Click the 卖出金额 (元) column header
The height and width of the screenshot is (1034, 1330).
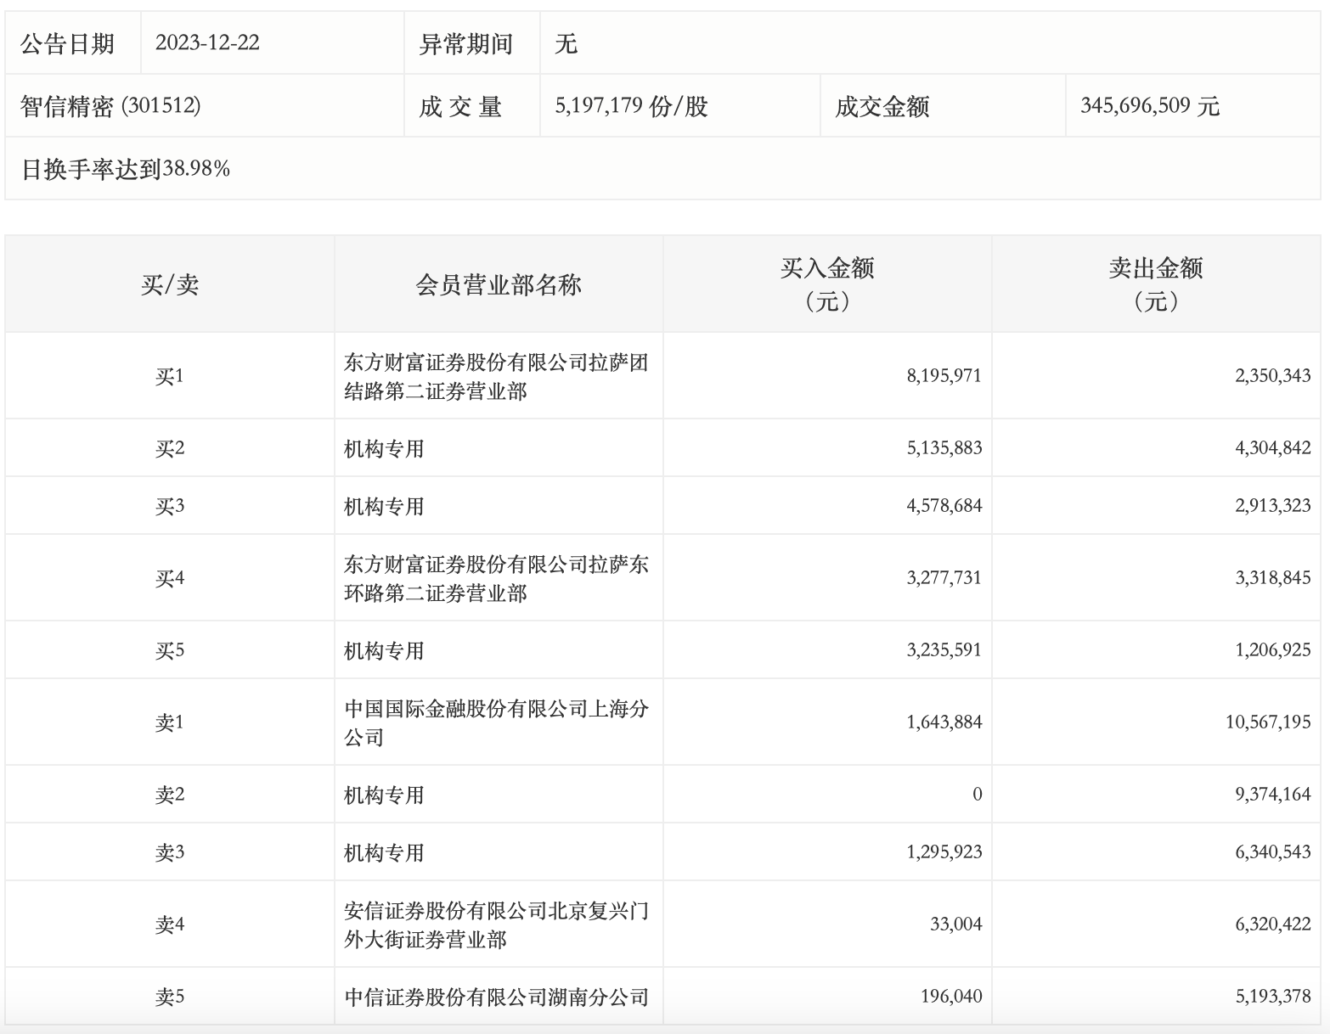coord(1156,284)
